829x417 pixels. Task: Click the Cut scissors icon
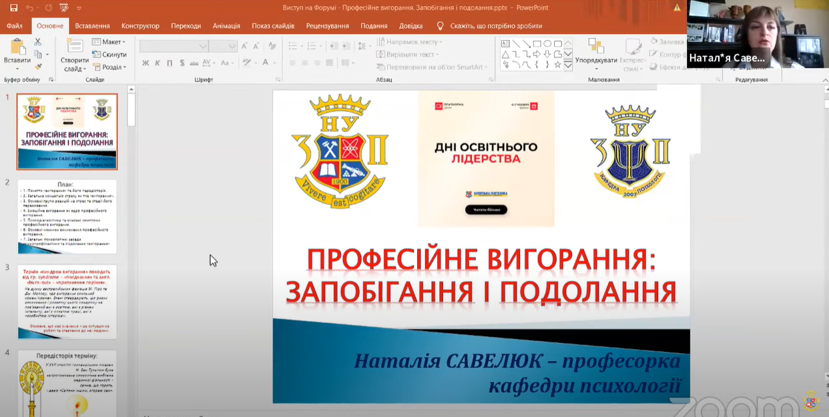click(x=38, y=43)
